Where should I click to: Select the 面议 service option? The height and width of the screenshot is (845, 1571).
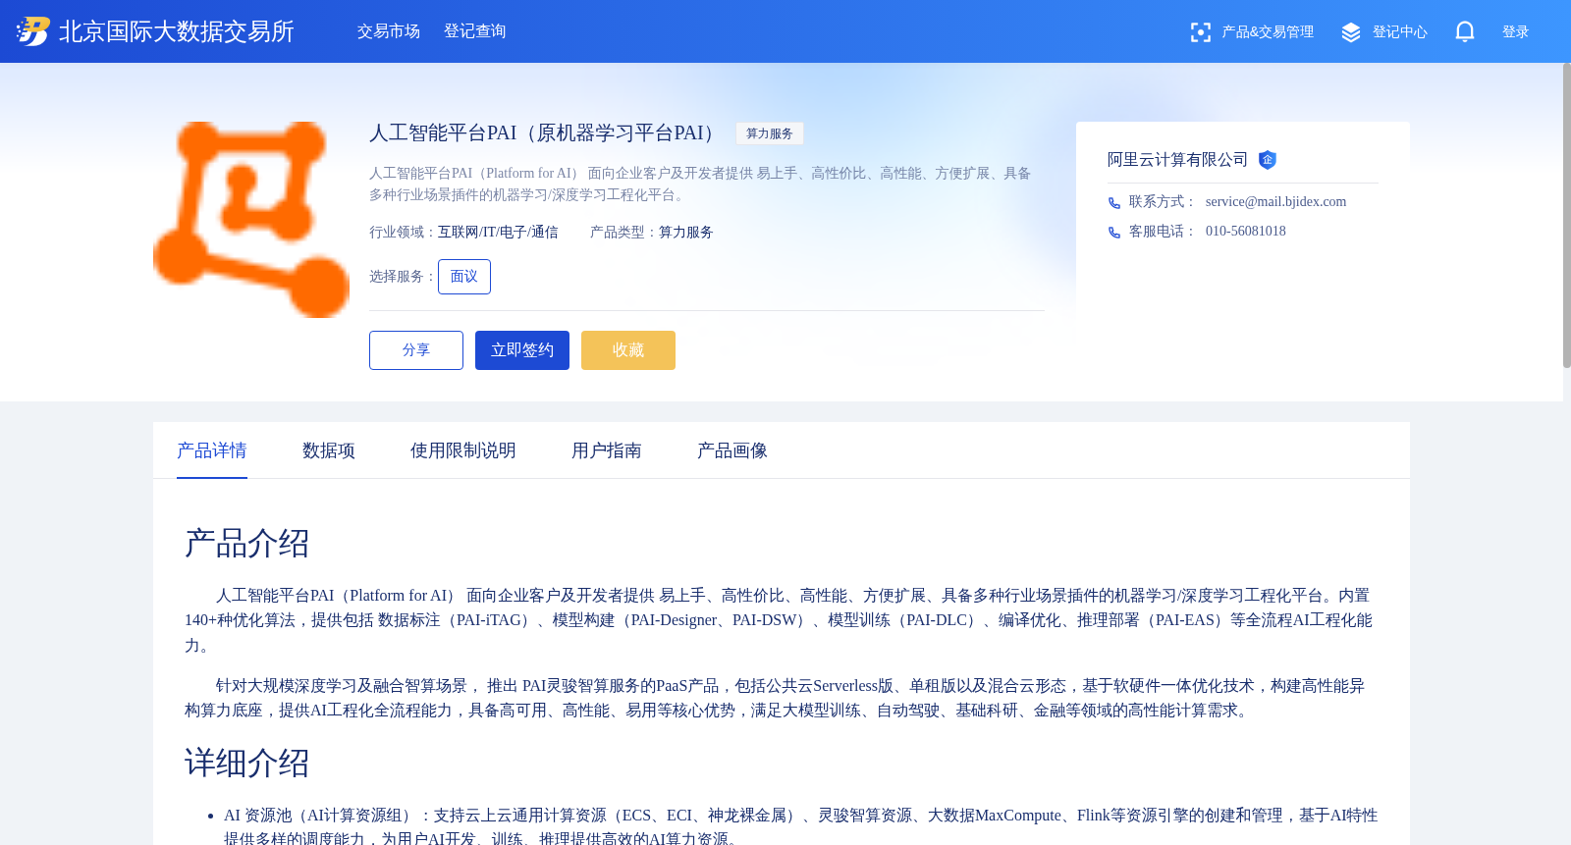click(464, 277)
